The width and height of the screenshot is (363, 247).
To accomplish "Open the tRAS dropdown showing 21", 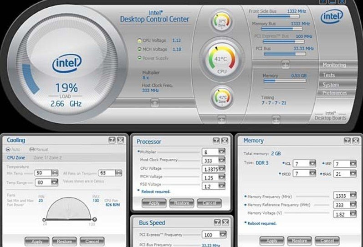I will 353,174.
